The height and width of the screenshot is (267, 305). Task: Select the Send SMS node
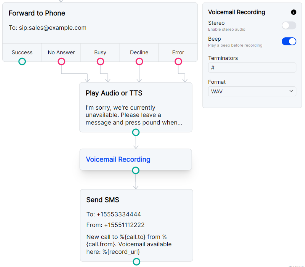coord(103,200)
